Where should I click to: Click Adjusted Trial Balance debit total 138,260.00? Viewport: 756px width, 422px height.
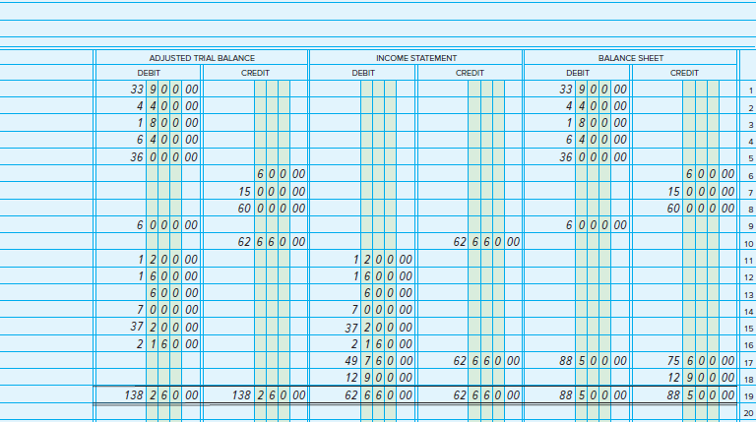(x=162, y=394)
